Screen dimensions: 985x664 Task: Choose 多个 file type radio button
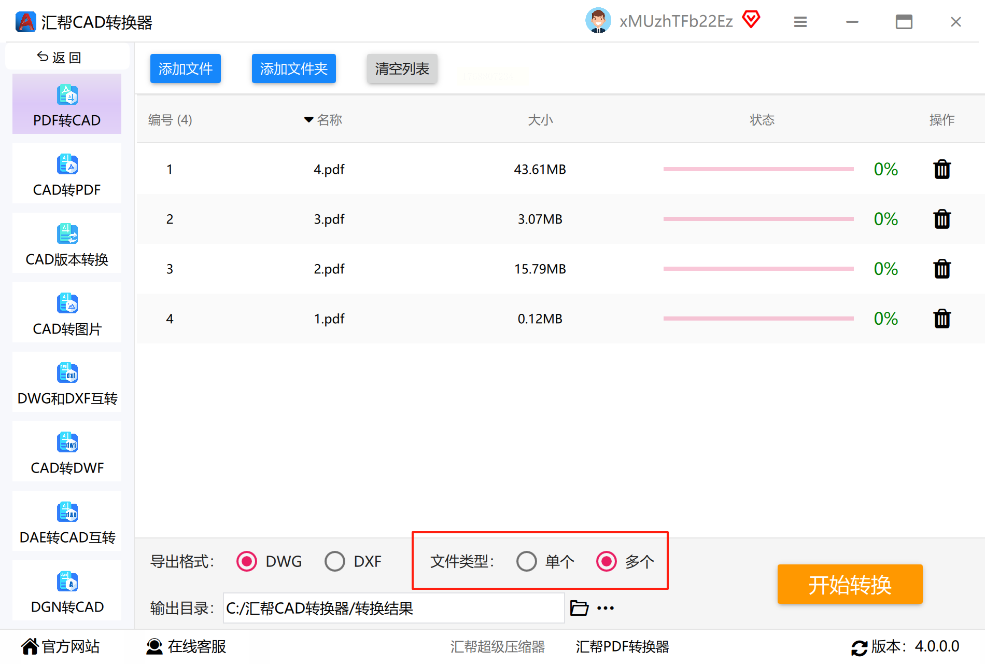pos(607,561)
